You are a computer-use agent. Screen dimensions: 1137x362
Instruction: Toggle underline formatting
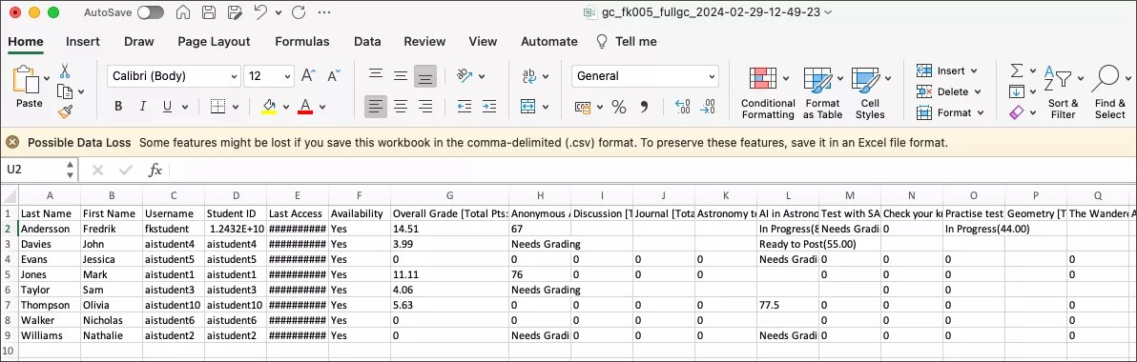167,107
